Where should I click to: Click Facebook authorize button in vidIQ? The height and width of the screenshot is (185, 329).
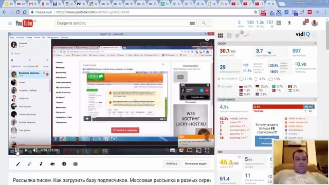pos(266,141)
